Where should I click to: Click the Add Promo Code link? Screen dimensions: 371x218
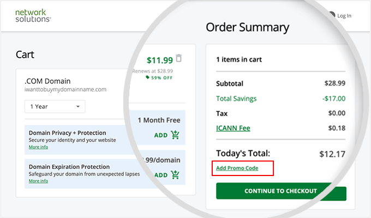pyautogui.click(x=237, y=168)
